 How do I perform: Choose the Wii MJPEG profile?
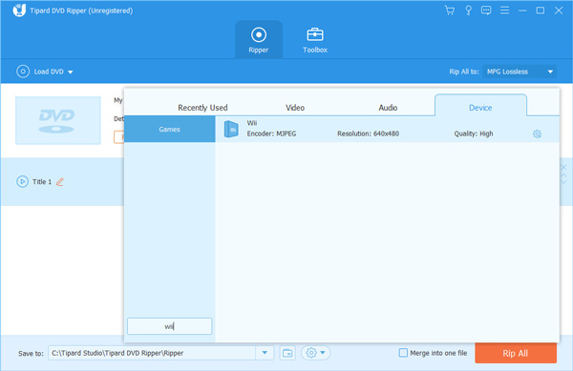(x=387, y=129)
